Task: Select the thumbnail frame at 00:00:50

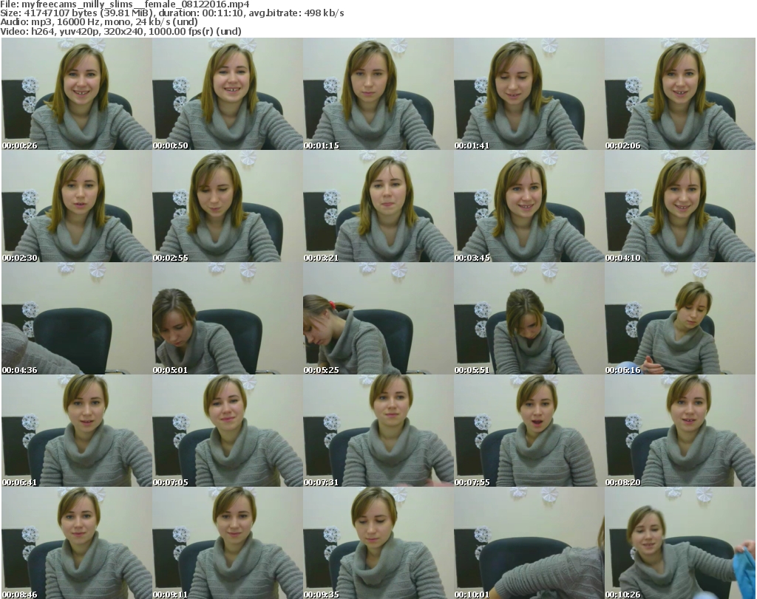Action: click(x=228, y=94)
